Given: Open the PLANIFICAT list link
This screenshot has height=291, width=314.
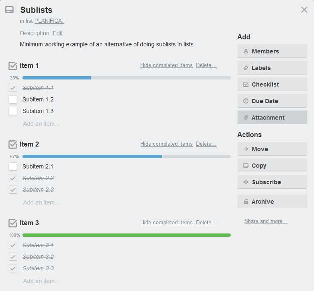Looking at the screenshot, I should [x=49, y=21].
